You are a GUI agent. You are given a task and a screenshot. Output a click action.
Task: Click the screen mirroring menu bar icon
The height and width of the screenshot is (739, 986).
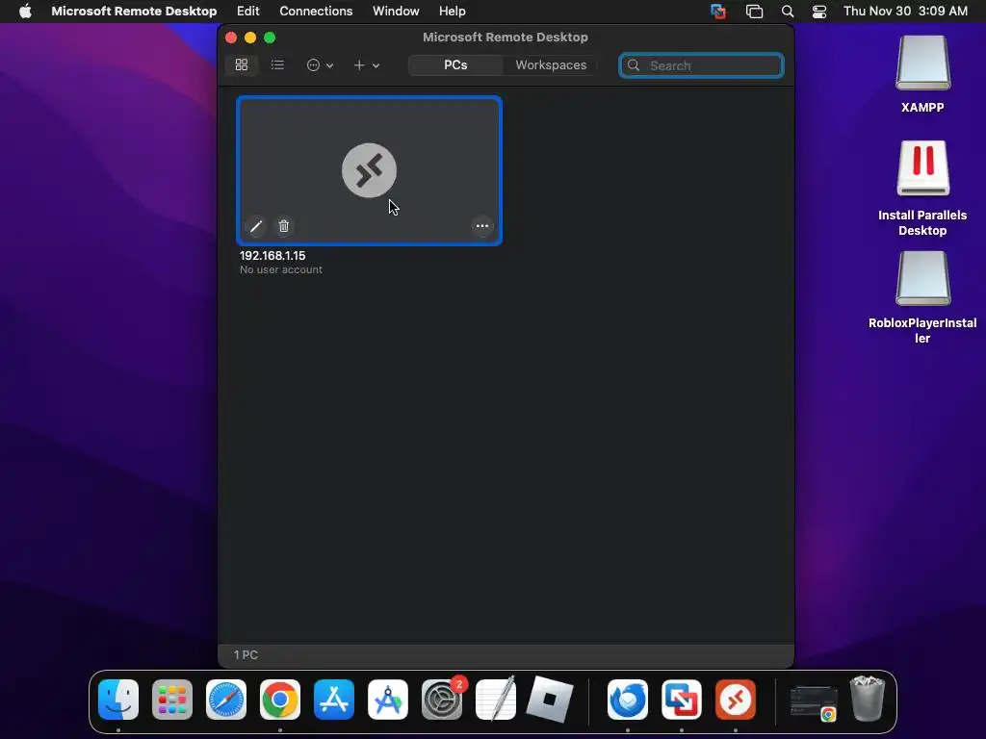(754, 11)
